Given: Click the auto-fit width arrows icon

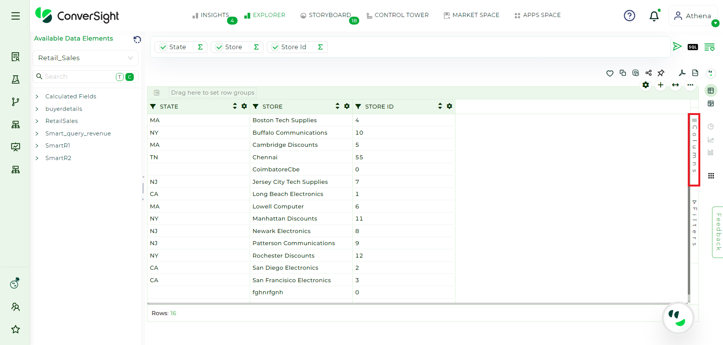Looking at the screenshot, I should (675, 85).
